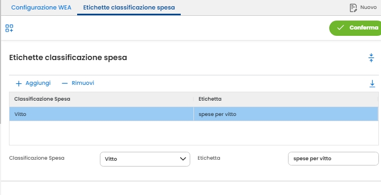Open the grid-plus widgets icon
381x195 pixels.
[9, 28]
